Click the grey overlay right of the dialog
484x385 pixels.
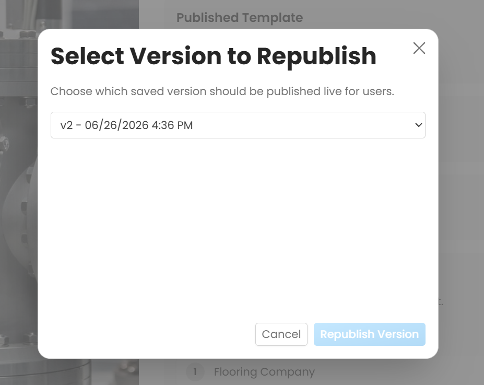[x=461, y=191]
